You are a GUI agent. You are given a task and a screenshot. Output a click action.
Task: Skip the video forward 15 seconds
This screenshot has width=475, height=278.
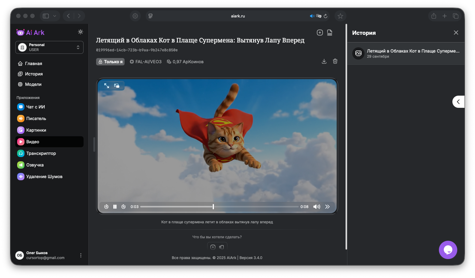[x=123, y=207]
